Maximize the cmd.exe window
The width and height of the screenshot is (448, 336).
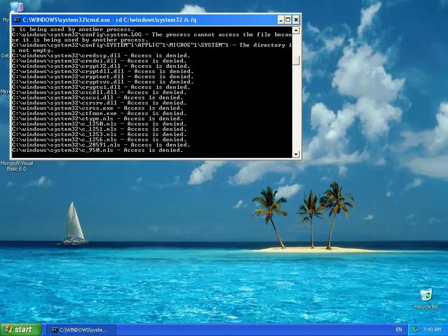(288, 20)
